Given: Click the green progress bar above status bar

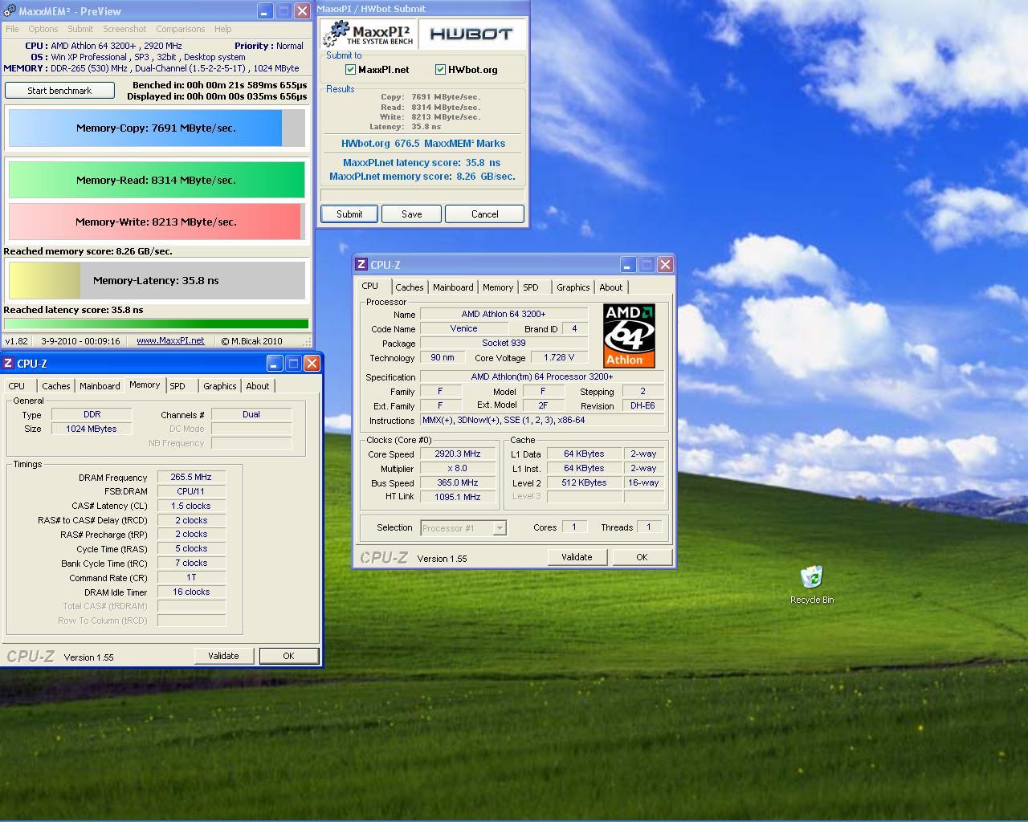Looking at the screenshot, I should (157, 324).
